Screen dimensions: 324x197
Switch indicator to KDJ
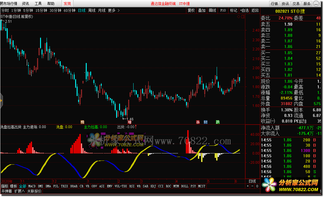[153, 186]
